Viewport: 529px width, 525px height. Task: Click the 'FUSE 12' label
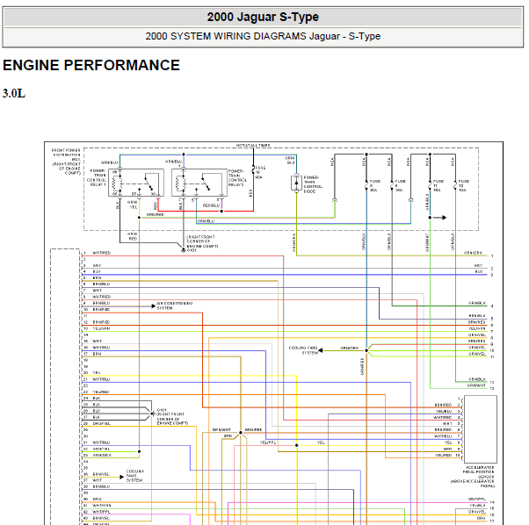(464, 185)
